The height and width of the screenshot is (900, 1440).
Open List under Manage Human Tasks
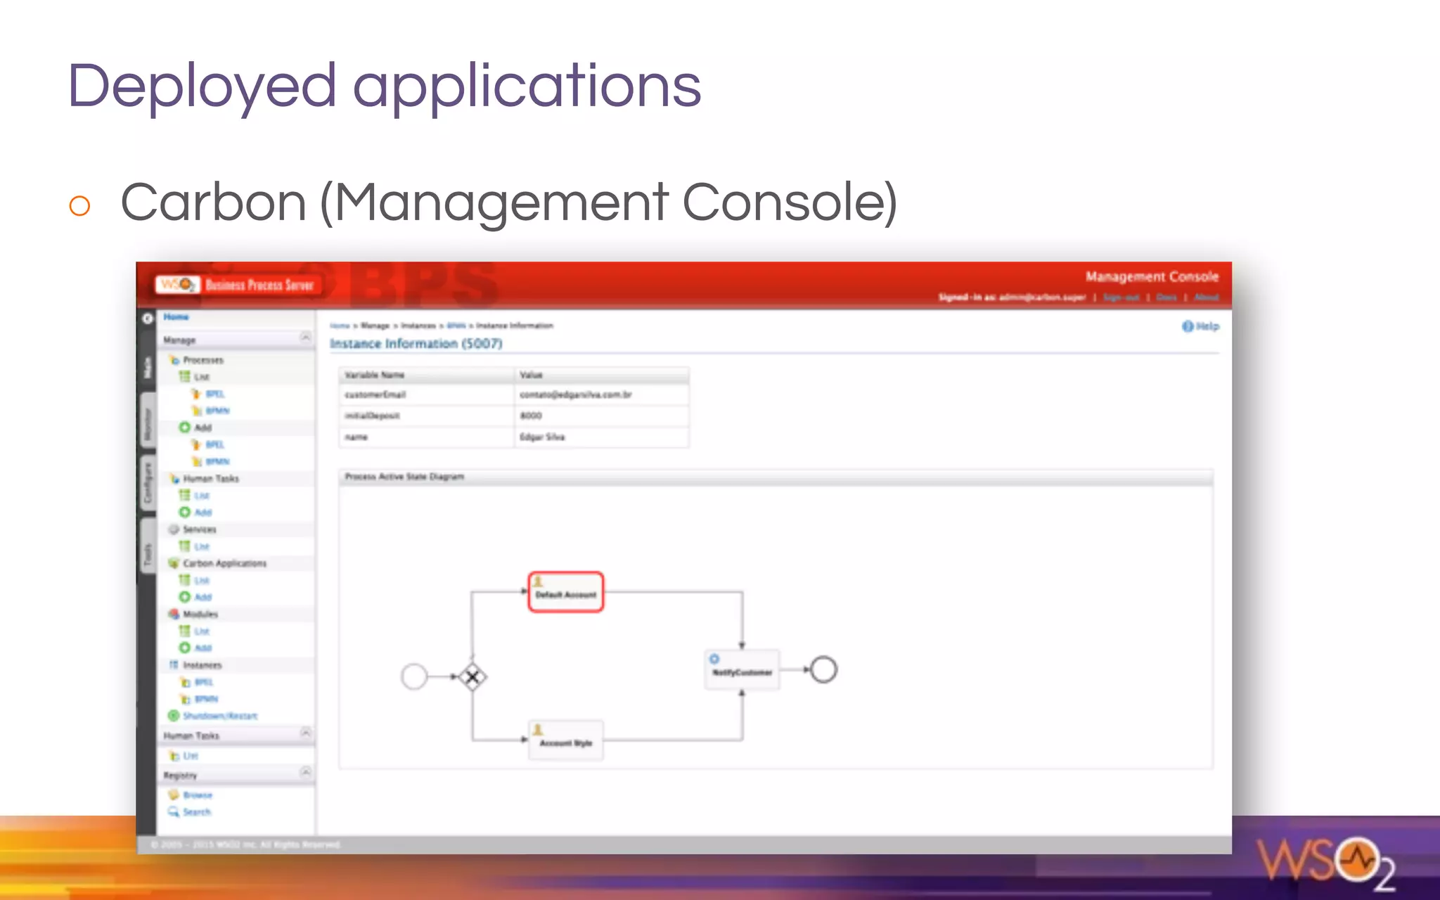coord(202,496)
